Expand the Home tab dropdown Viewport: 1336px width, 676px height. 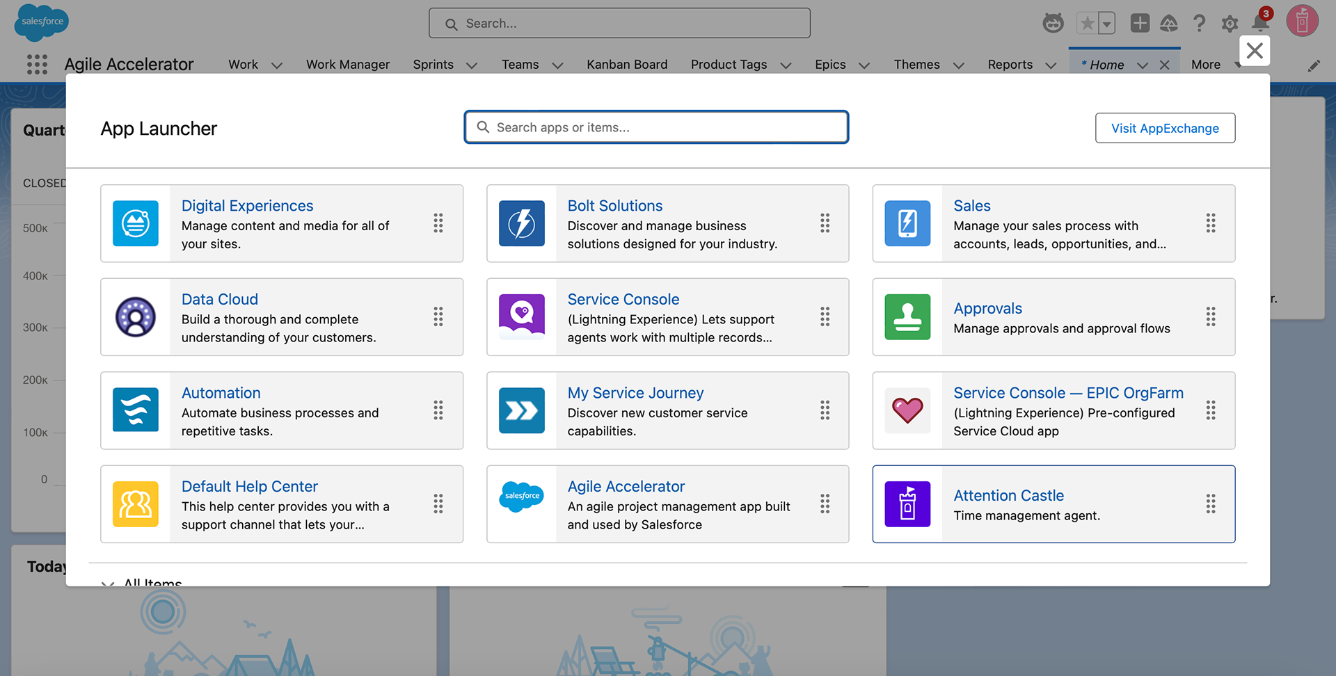click(x=1142, y=65)
